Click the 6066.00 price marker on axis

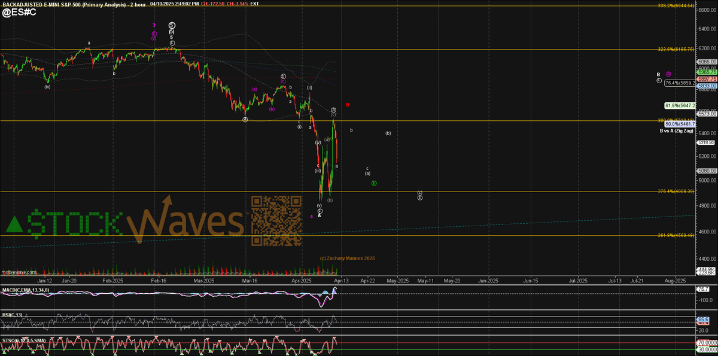(707, 61)
